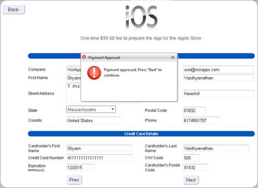Click the Prev button

point(74,180)
